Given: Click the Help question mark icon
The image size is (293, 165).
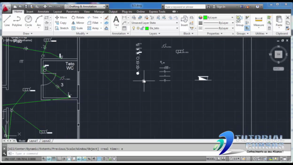Looking at the screenshot, I should 257,6.
